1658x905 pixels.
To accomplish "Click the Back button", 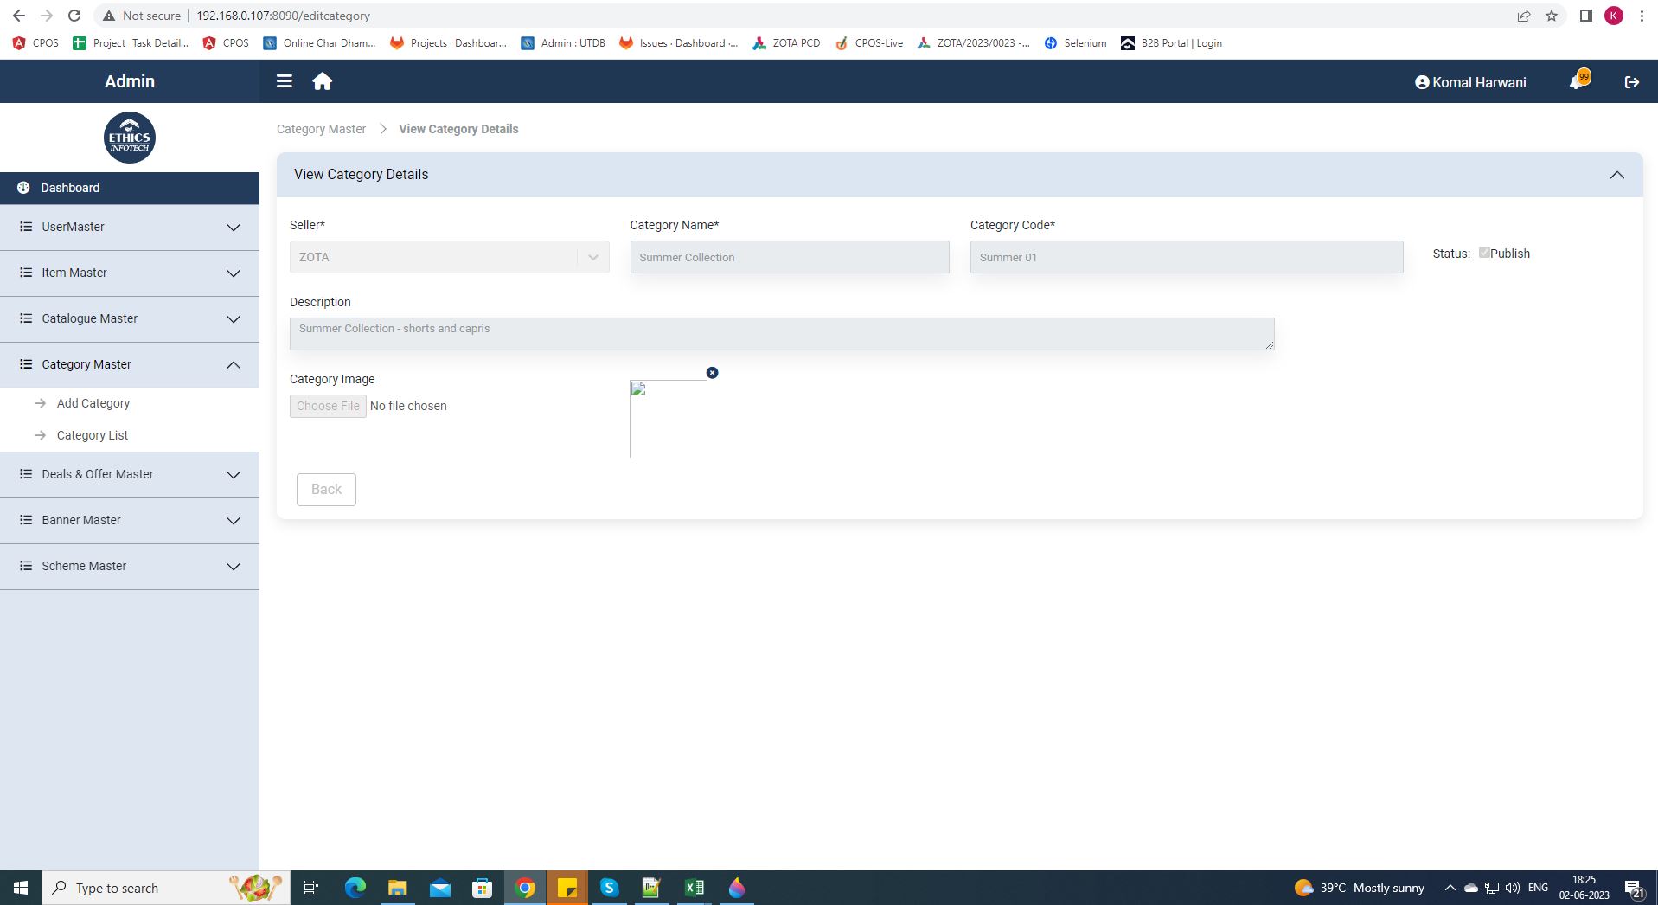I will (x=326, y=490).
